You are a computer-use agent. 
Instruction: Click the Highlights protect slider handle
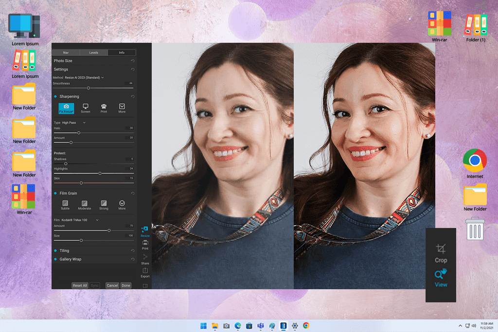point(100,174)
